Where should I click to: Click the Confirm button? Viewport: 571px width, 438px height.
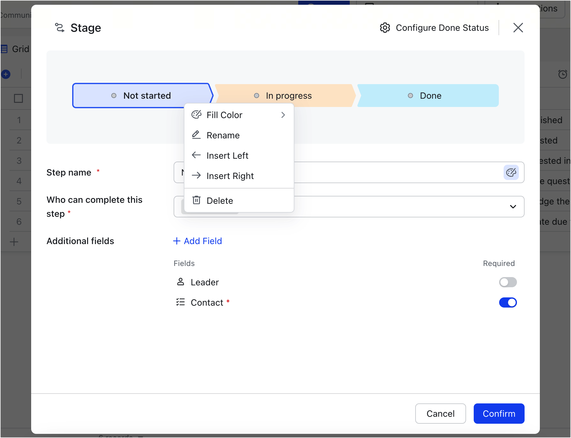pos(499,414)
